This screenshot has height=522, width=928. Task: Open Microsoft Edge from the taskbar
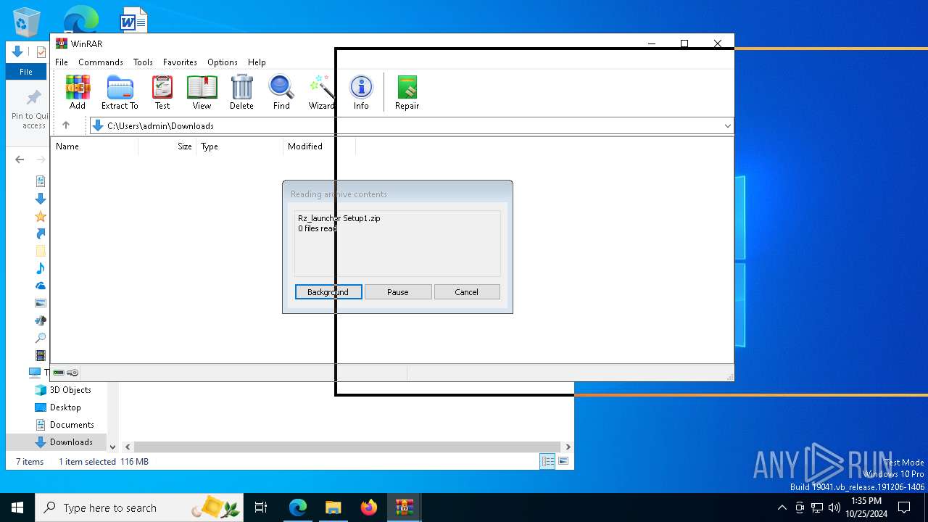tap(298, 507)
